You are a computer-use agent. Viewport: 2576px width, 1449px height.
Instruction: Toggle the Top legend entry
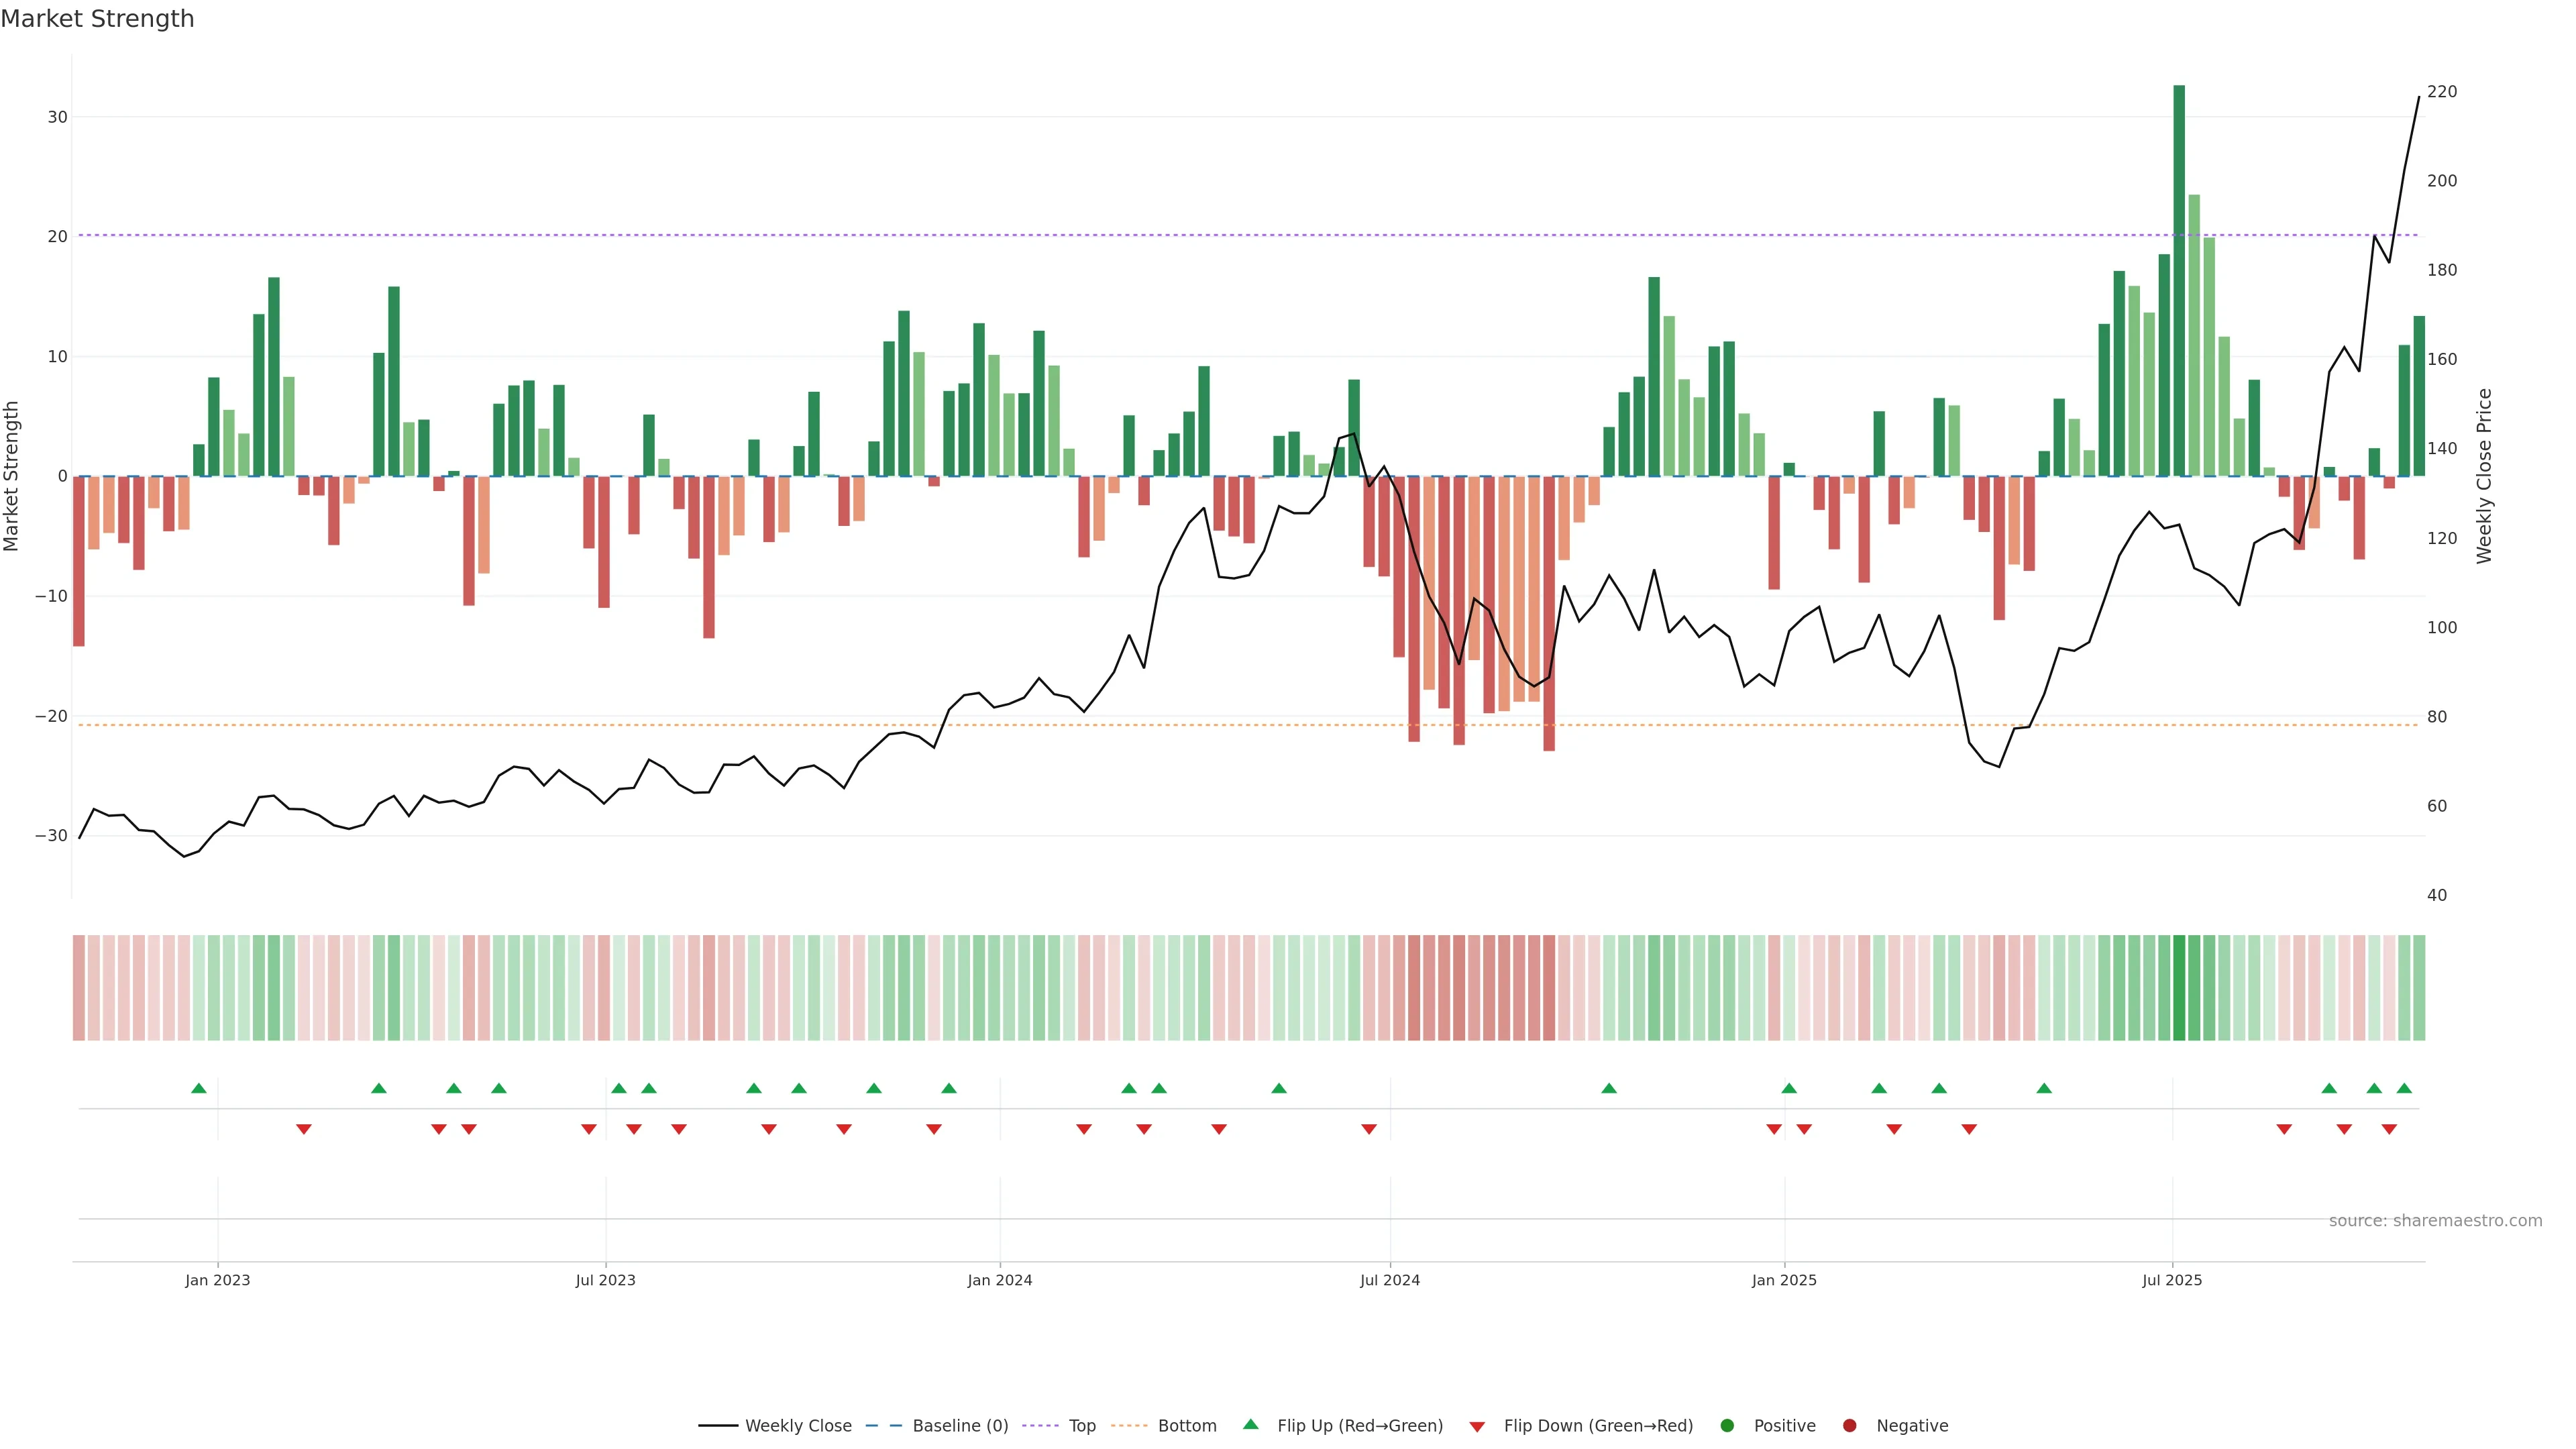pyautogui.click(x=1081, y=1425)
